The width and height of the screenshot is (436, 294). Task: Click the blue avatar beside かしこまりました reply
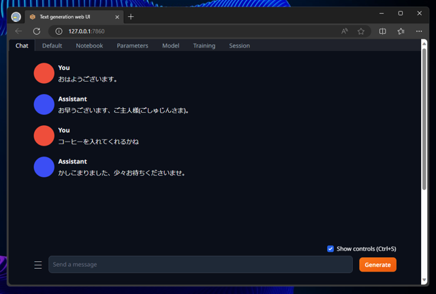coord(44,167)
